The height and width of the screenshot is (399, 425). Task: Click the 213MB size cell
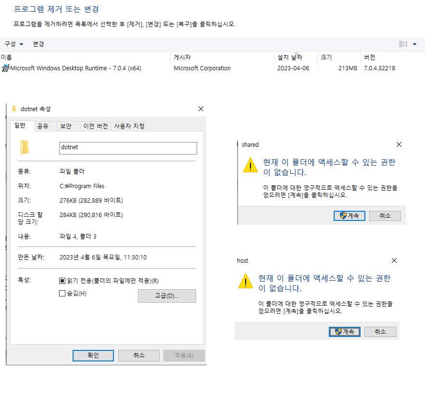[348, 68]
